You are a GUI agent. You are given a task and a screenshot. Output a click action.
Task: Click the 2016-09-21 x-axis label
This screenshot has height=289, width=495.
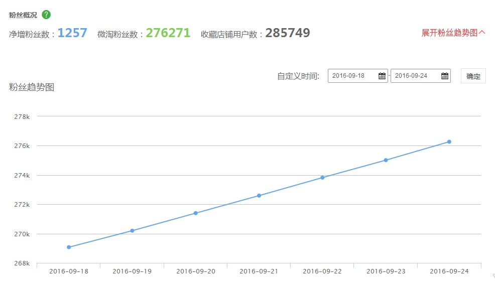point(259,271)
